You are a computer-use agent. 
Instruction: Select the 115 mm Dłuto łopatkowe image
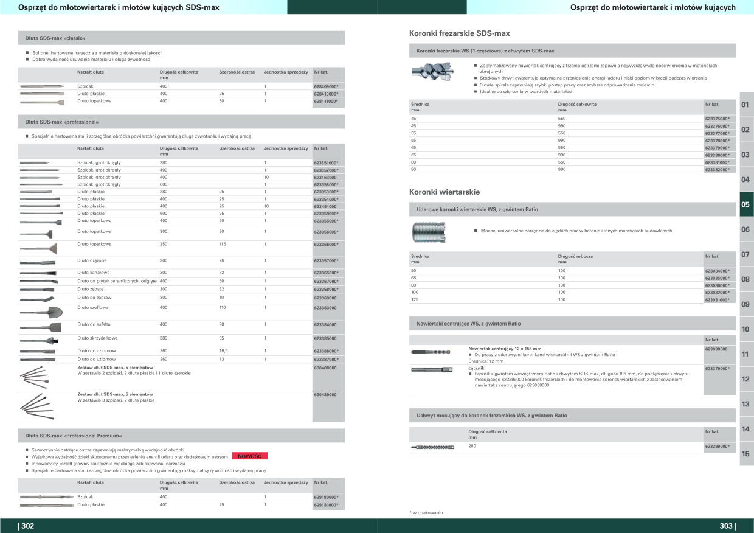[x=40, y=248]
